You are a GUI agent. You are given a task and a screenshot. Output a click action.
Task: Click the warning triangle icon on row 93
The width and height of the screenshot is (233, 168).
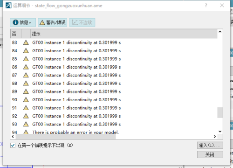coord(26,124)
